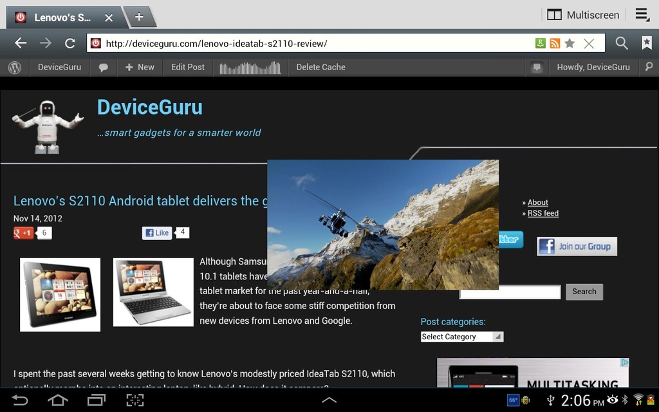Open the tablet front view thumbnail
The height and width of the screenshot is (412, 659).
tap(60, 295)
